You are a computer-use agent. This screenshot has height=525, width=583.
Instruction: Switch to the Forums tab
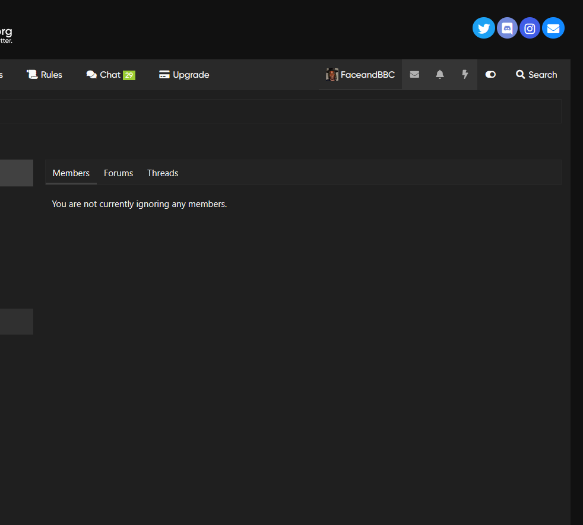[x=118, y=173]
